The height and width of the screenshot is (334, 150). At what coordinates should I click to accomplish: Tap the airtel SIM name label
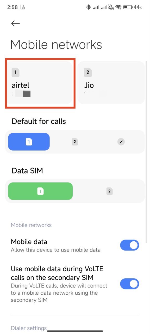20,85
